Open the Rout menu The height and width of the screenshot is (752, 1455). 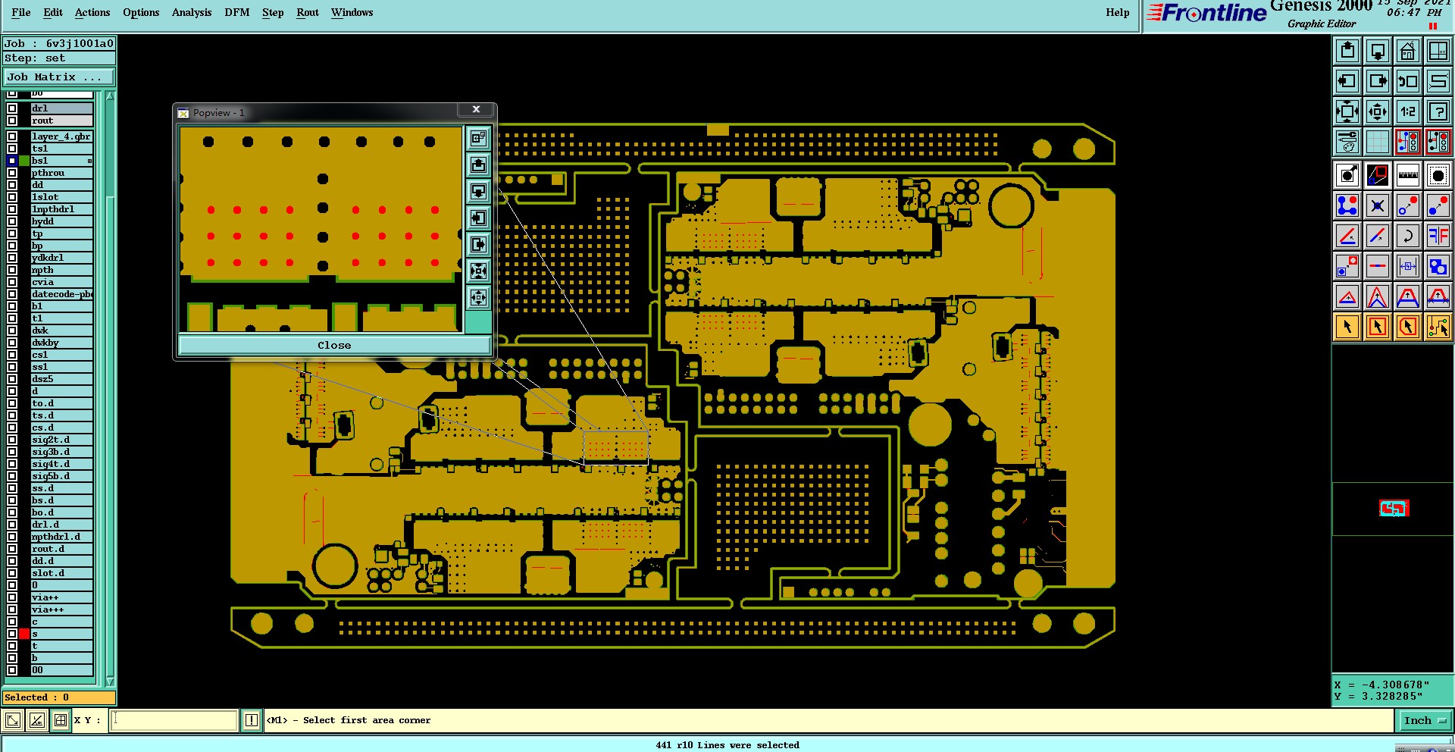[x=308, y=12]
